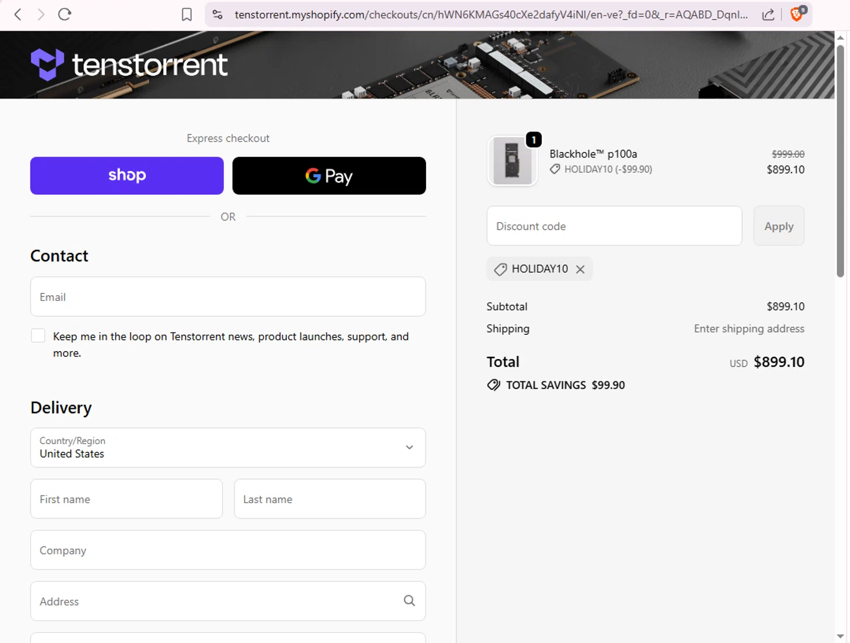850x643 pixels.
Task: Click the struck-through $999.00 price
Action: [788, 154]
